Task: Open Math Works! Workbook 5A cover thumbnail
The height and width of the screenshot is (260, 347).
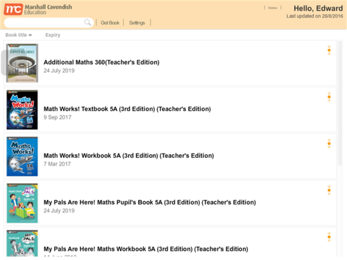Action: click(22, 156)
